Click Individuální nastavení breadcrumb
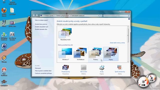The image size is (160, 90). [78, 16]
